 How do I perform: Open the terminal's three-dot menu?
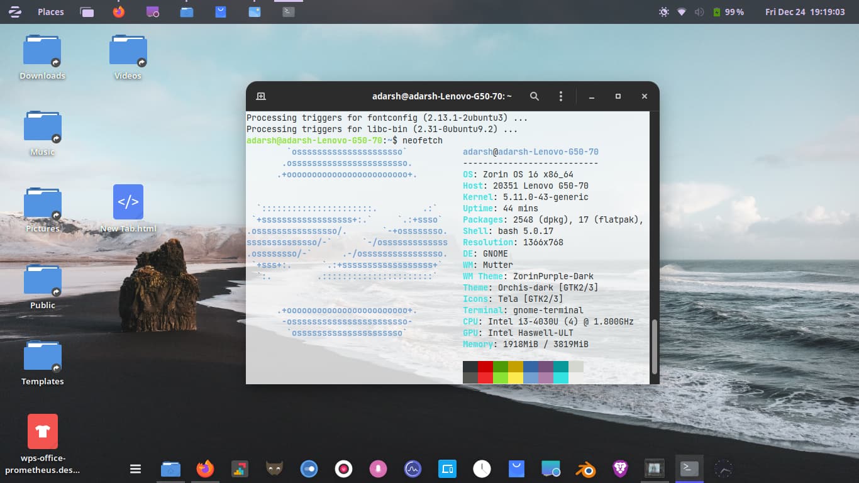click(x=560, y=96)
